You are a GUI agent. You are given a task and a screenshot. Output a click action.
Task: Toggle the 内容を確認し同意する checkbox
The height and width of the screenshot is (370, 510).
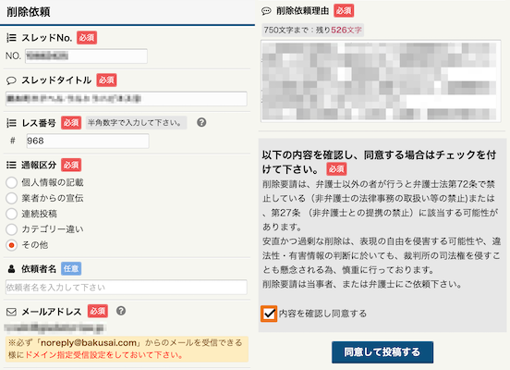click(269, 314)
